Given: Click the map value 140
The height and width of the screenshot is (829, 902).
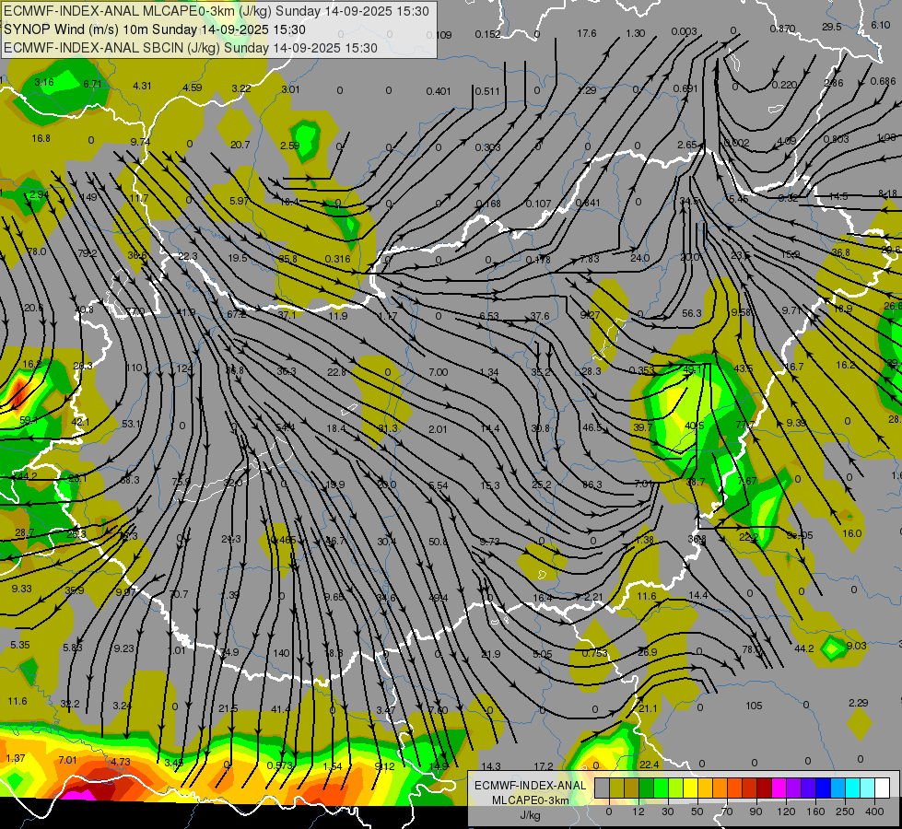Looking at the screenshot, I should coord(281,653).
